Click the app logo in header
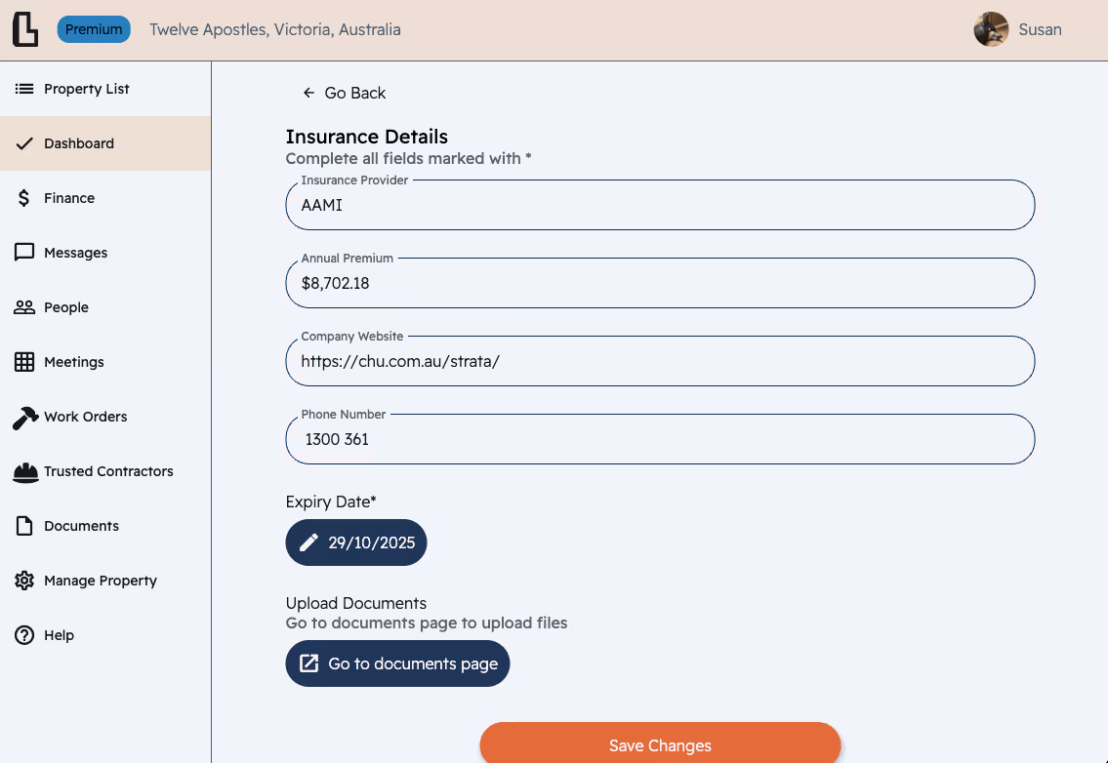1108x763 pixels. click(x=25, y=29)
